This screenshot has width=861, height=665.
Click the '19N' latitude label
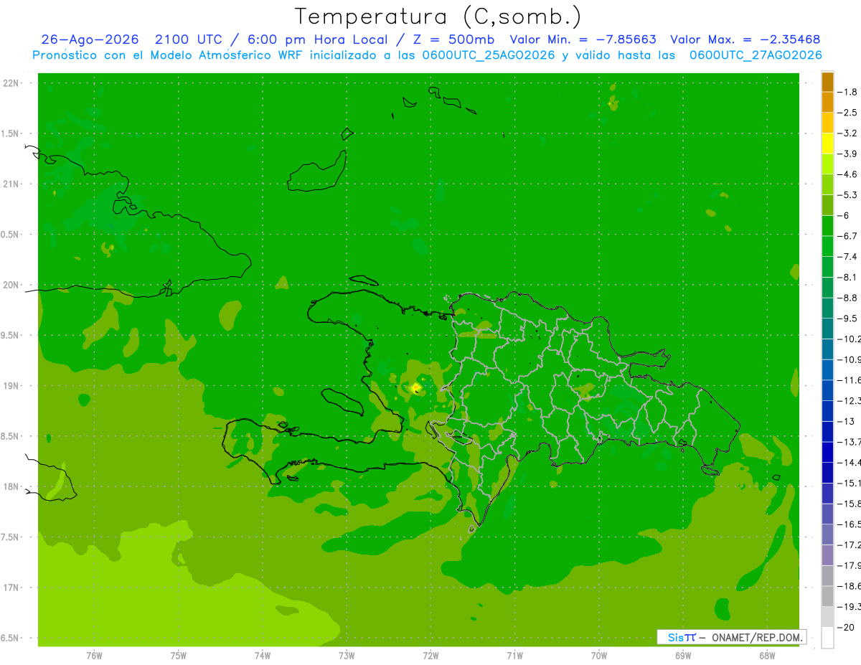point(11,386)
